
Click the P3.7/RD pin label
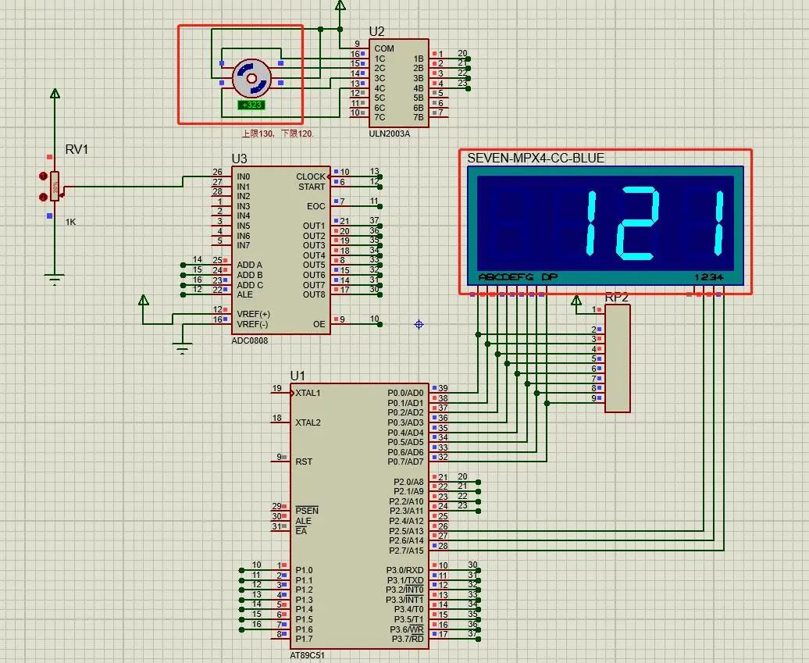tap(408, 639)
